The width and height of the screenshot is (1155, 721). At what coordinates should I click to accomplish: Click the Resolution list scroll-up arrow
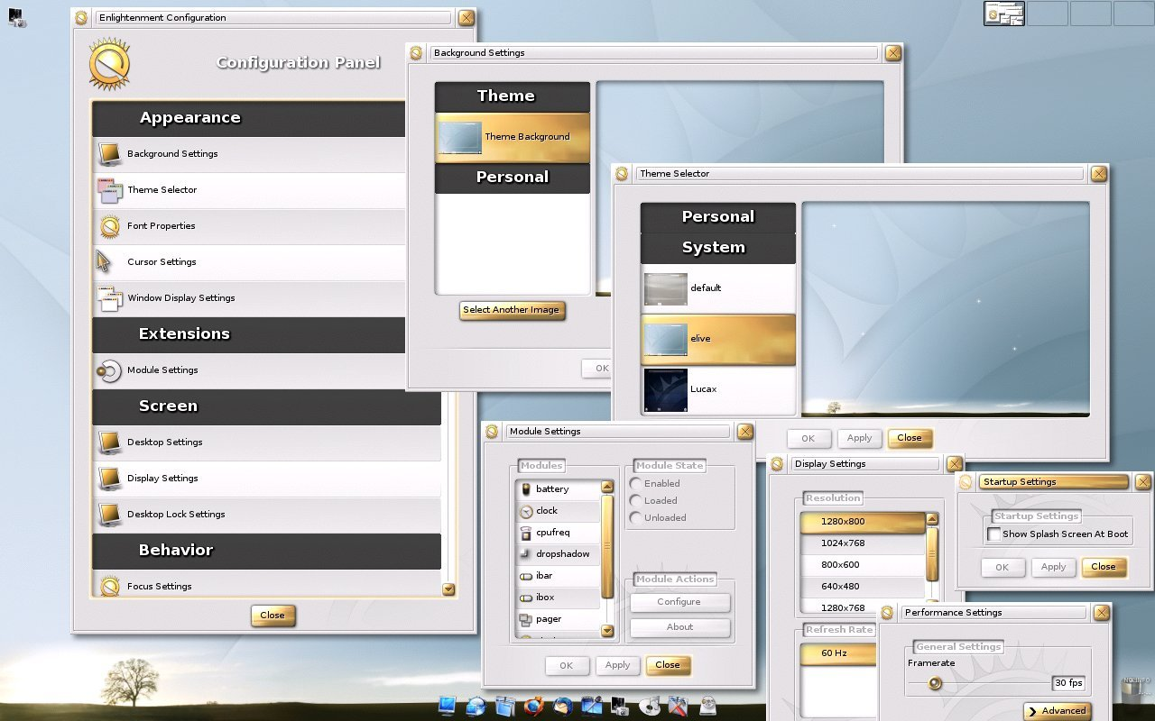[x=932, y=519]
